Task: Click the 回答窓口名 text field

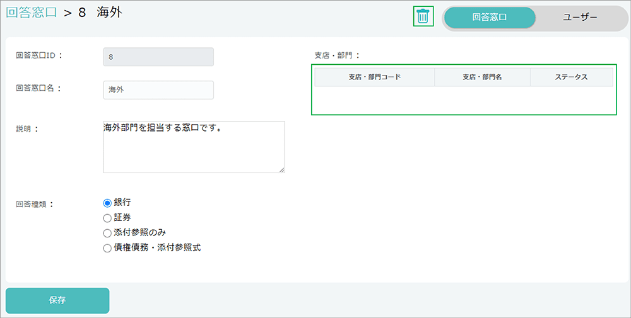Action: click(158, 90)
